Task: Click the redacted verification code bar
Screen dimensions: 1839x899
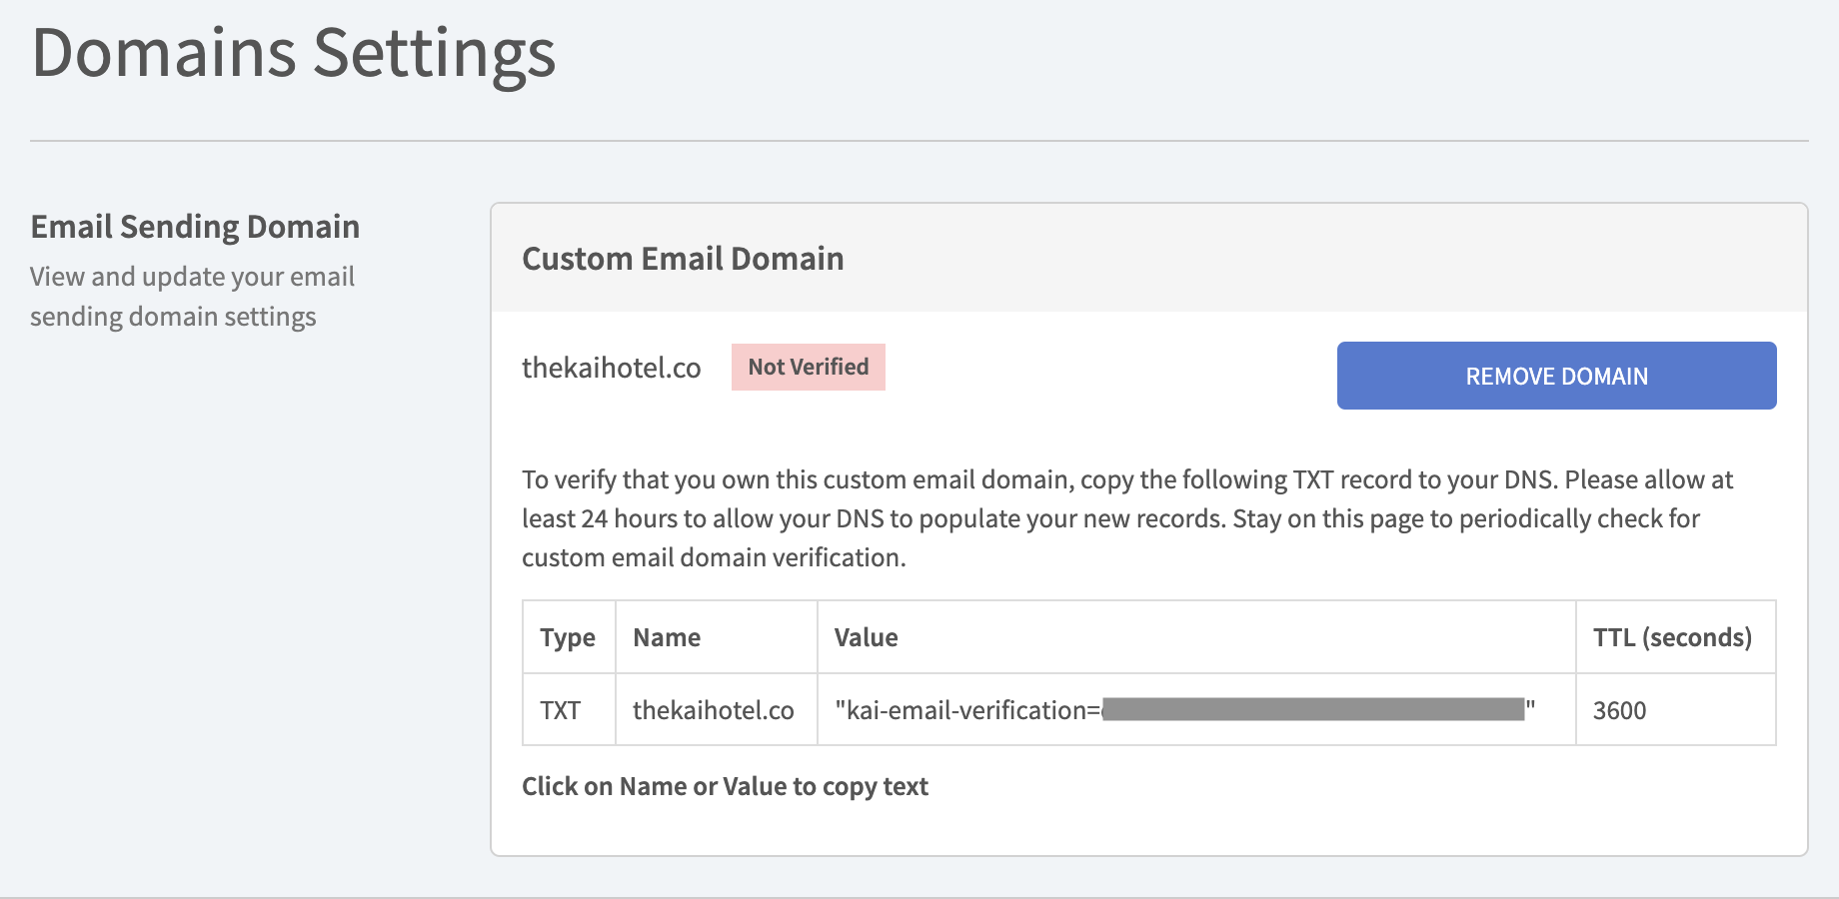Action: pos(1313,710)
